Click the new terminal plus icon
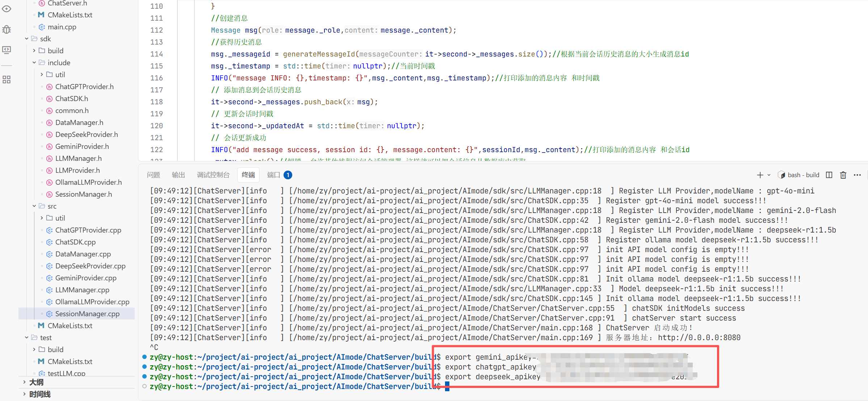The width and height of the screenshot is (868, 401). pyautogui.click(x=760, y=175)
